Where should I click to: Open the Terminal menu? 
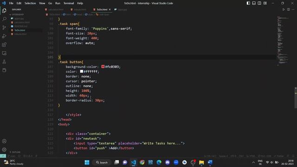tap(69, 3)
